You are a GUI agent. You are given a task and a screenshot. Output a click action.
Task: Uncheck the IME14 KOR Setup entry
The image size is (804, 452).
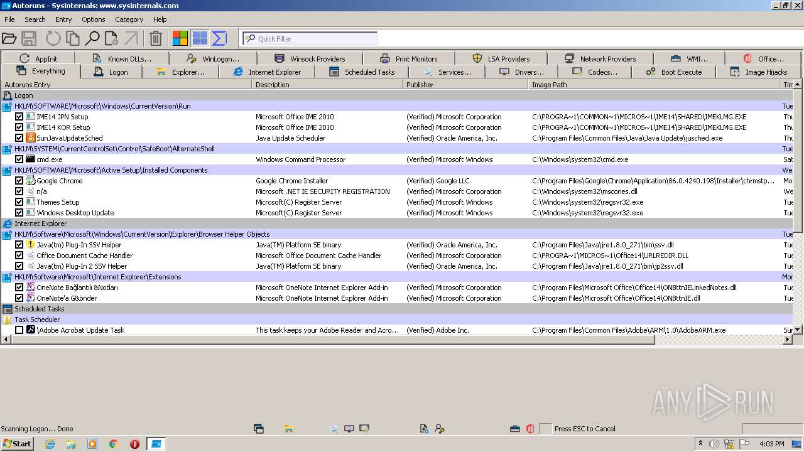pos(19,127)
